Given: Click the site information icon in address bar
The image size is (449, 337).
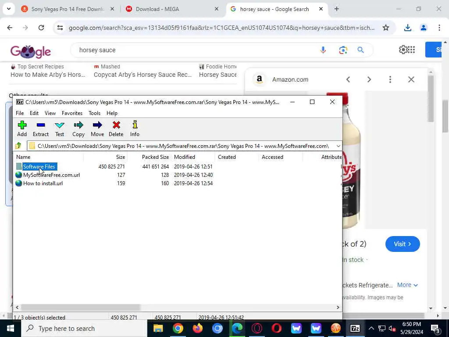Looking at the screenshot, I should click(x=60, y=28).
